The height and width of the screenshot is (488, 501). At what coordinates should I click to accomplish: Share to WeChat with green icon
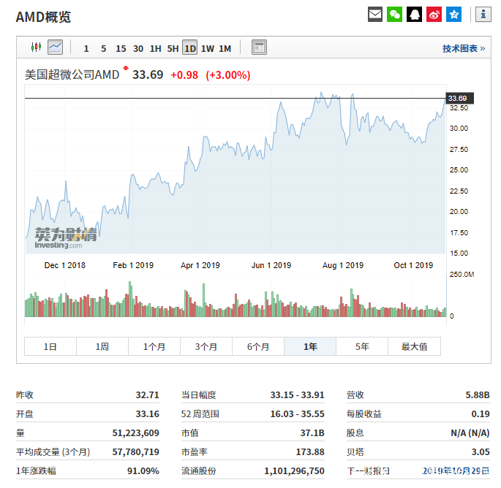pyautogui.click(x=394, y=15)
